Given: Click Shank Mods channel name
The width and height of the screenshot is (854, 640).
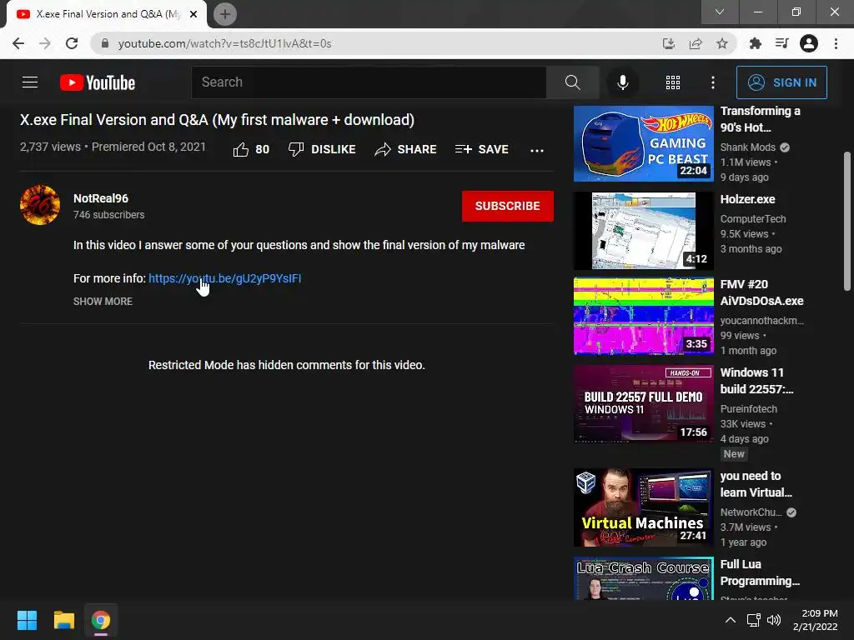Looking at the screenshot, I should (x=748, y=147).
